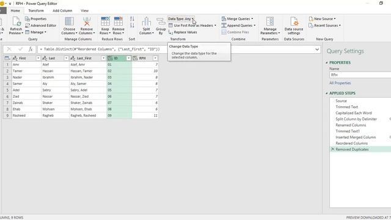Select row number 5 header
The image size is (391, 220).
click(x=7, y=90)
